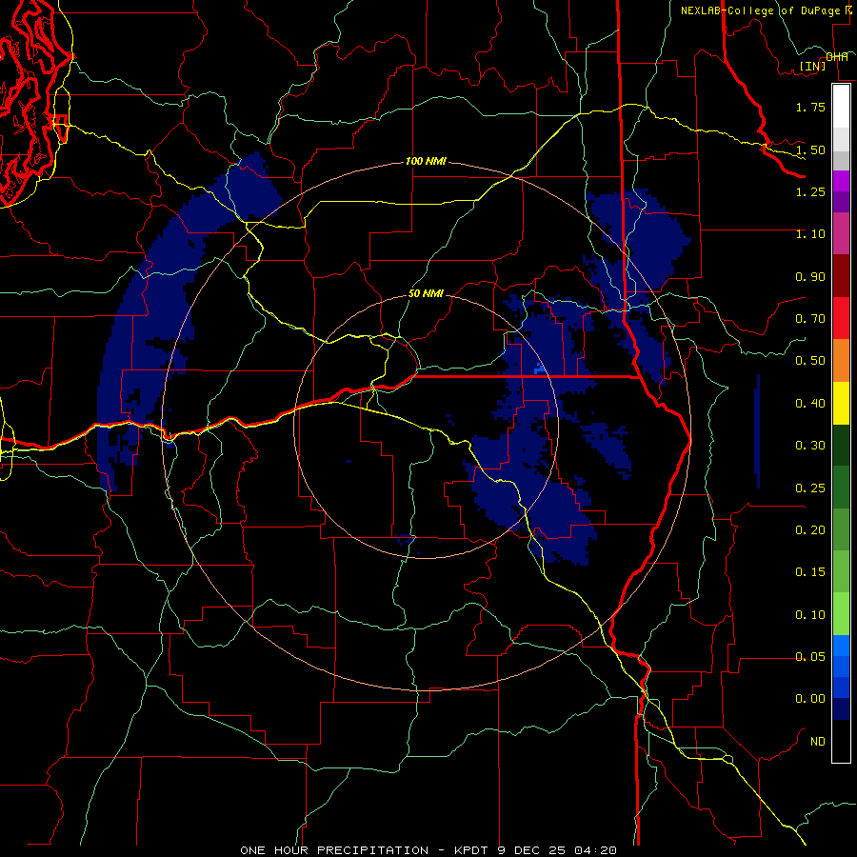Click the 0.05 legend value

click(x=810, y=657)
